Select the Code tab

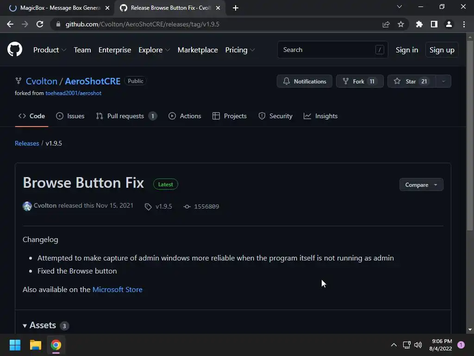32,116
